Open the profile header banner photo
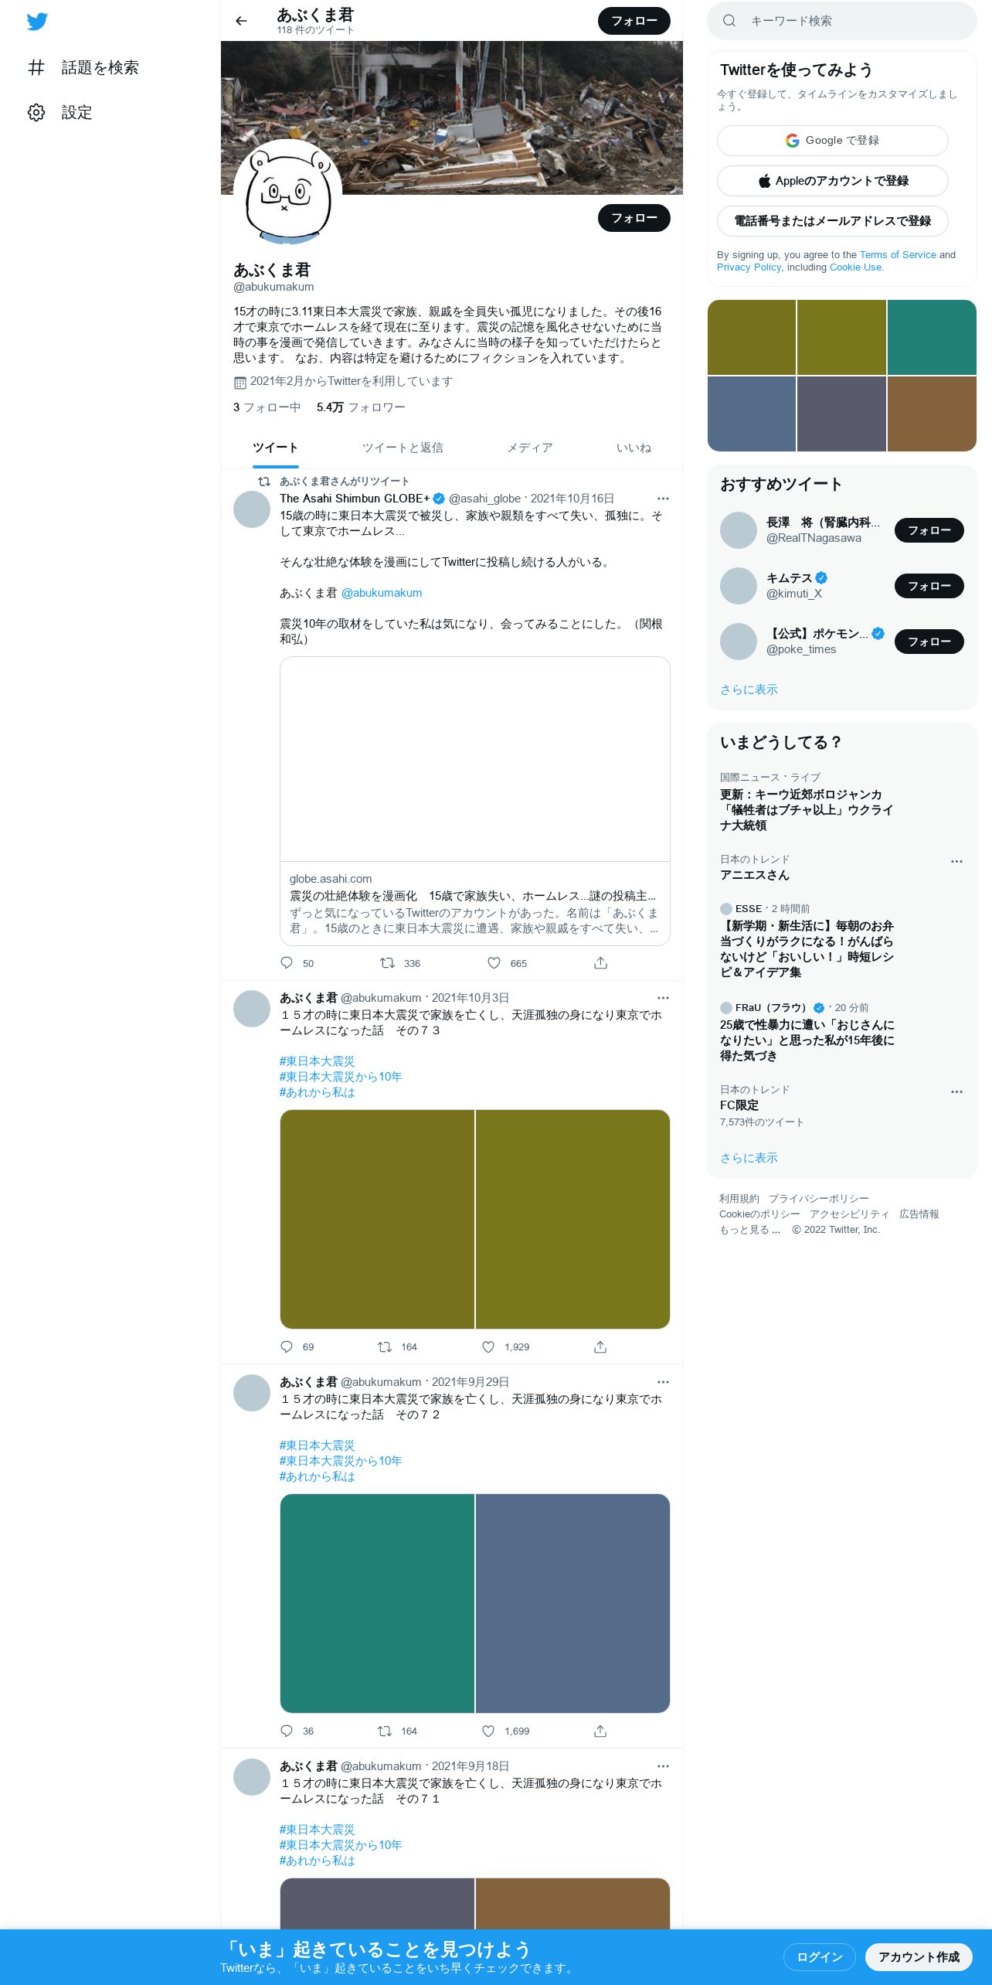Screen dimensions: 992x1985 click(x=452, y=117)
